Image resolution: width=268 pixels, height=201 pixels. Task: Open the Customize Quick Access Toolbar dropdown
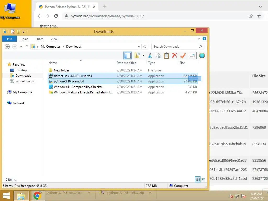(23, 32)
